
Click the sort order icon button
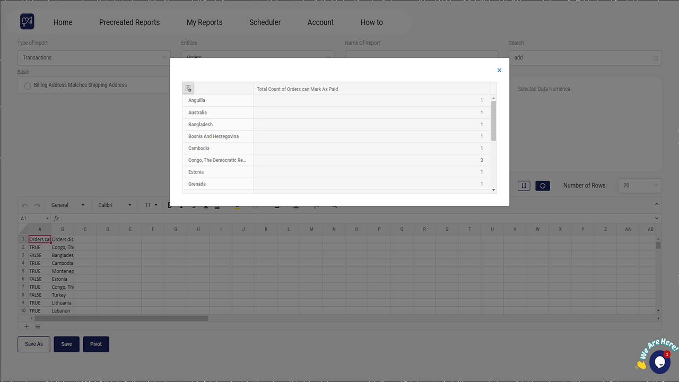point(524,186)
